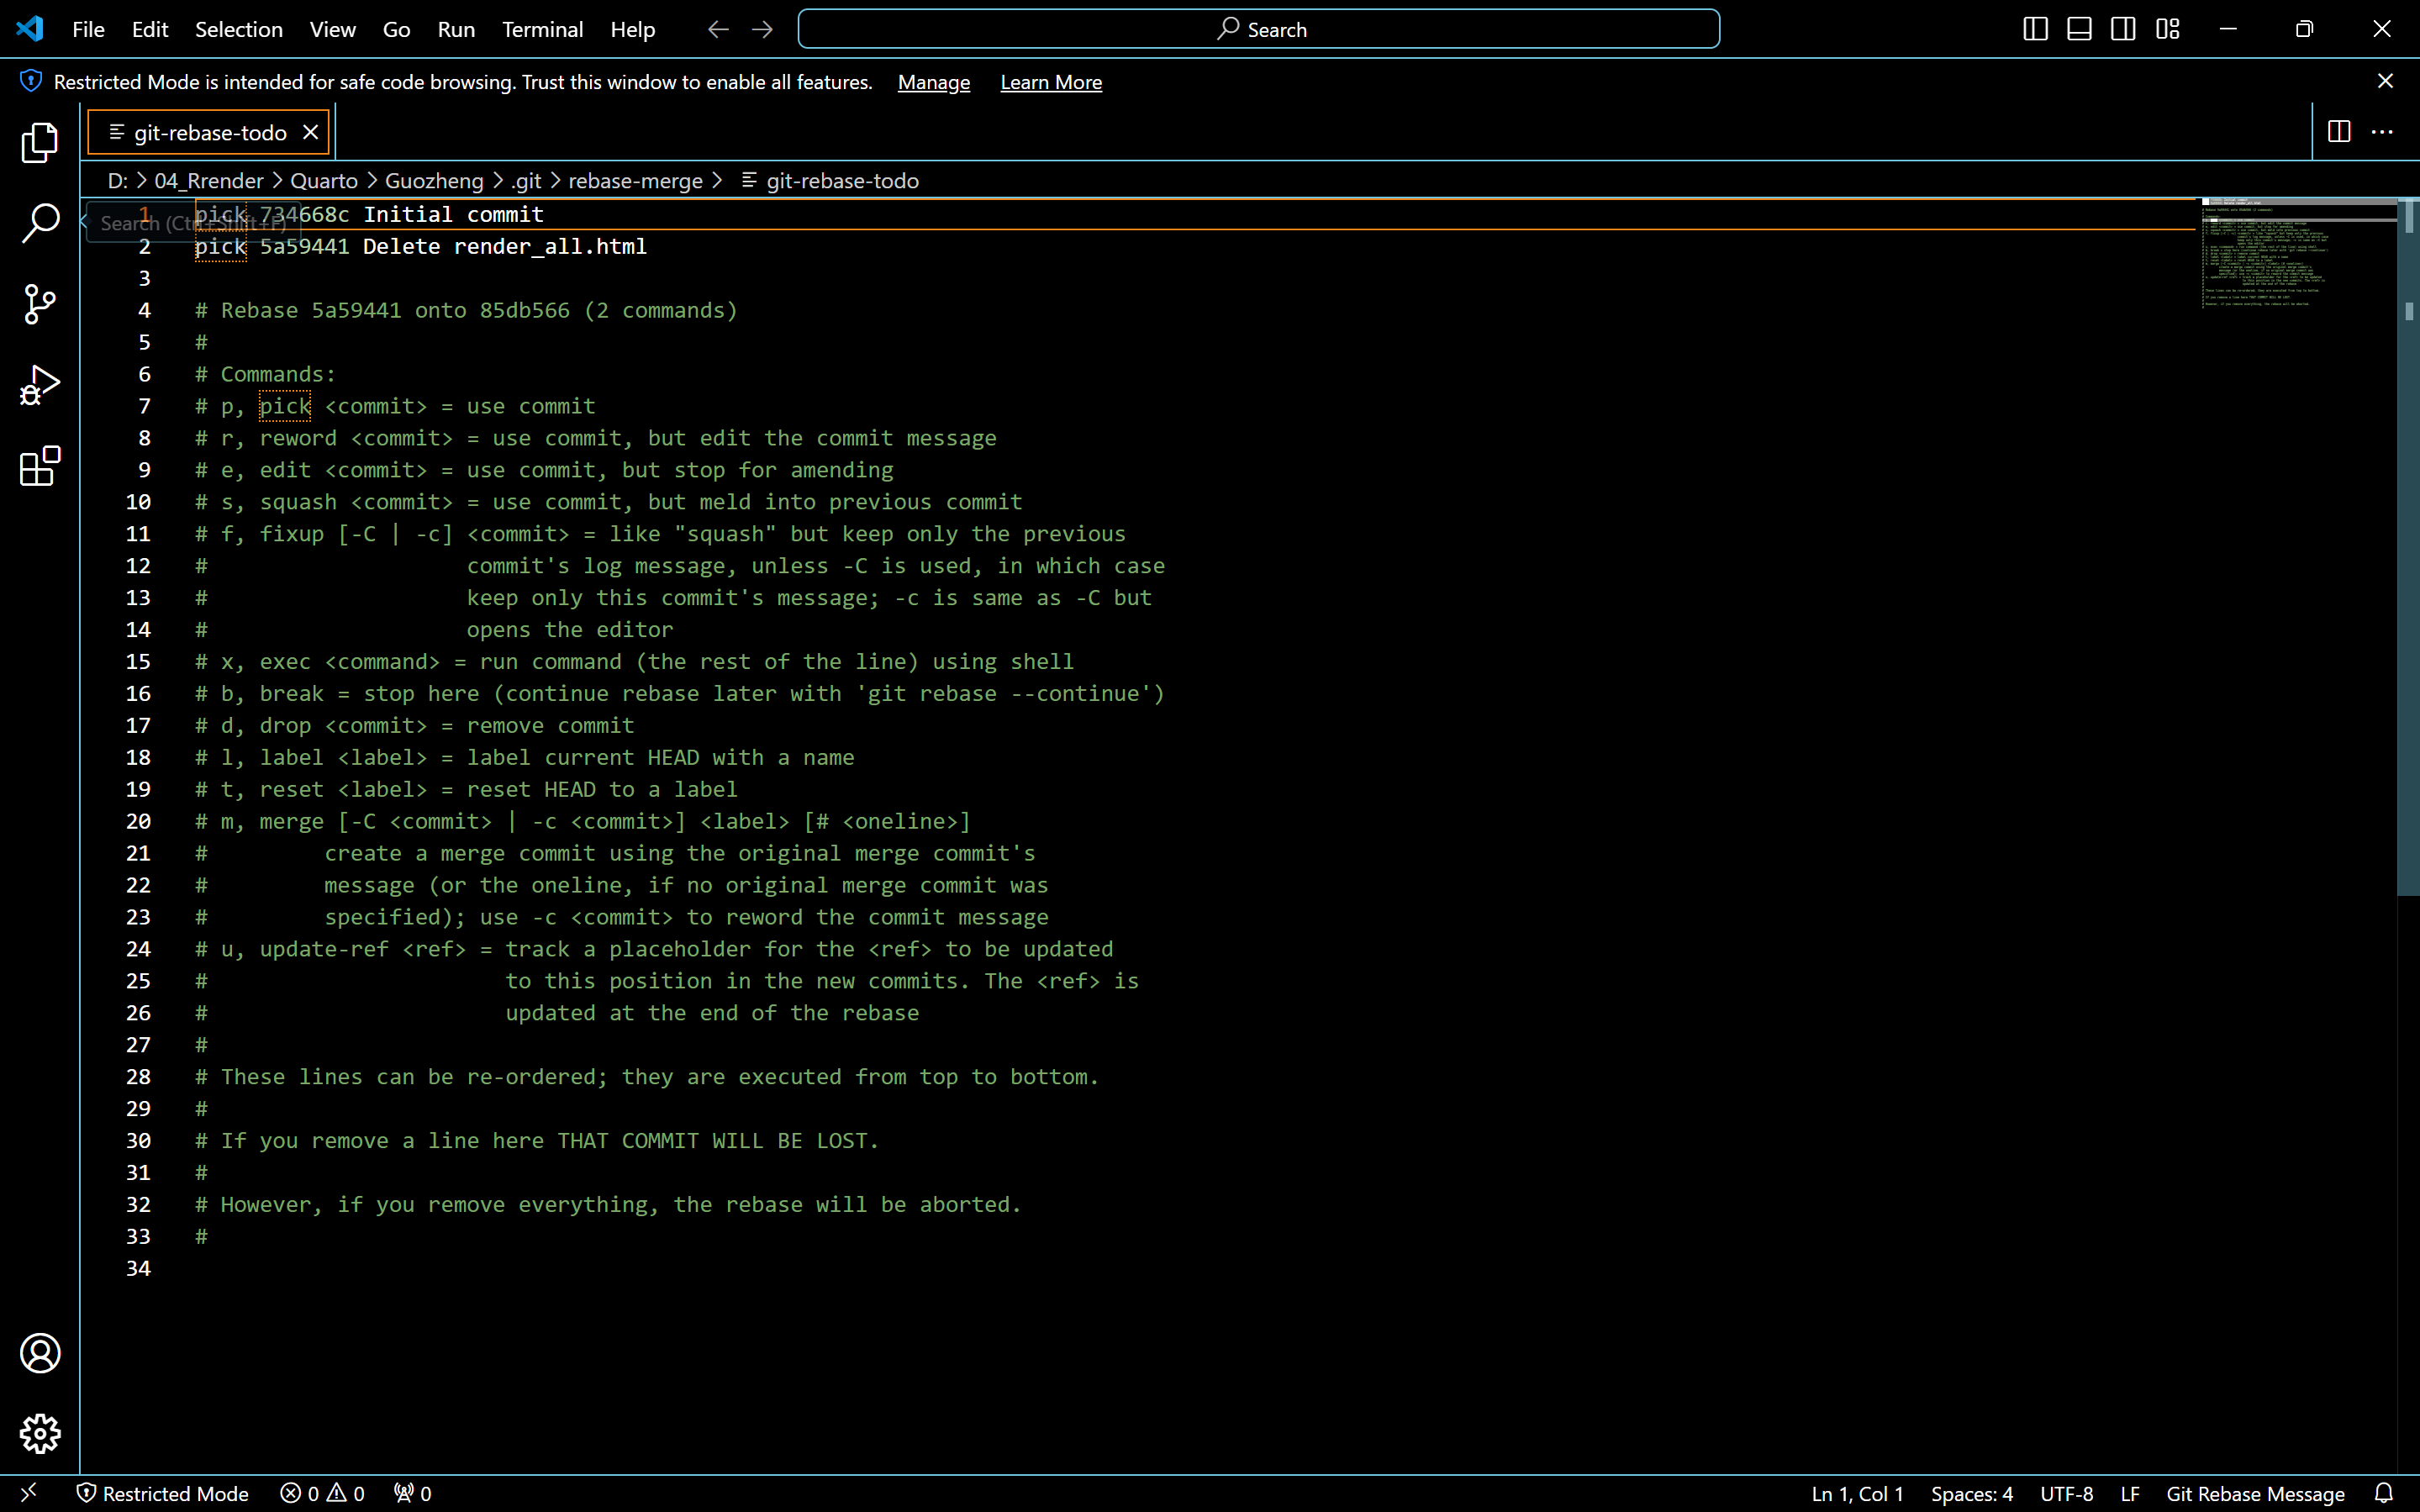Open the Manage gear icon
Screen dimensions: 2420x1512
(40, 1434)
